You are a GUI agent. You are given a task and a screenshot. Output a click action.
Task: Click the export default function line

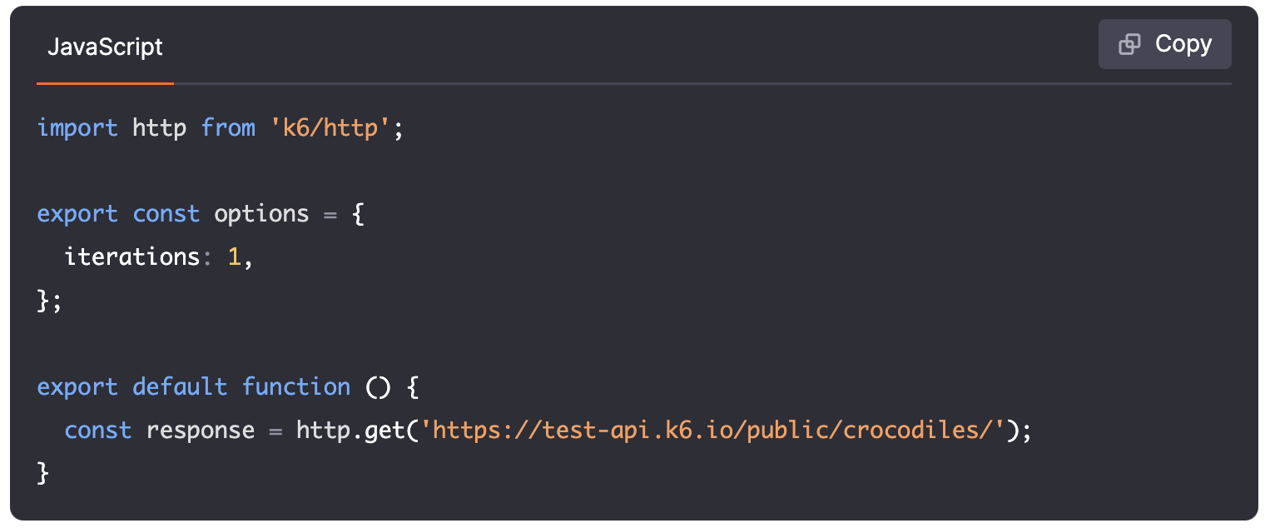(193, 386)
